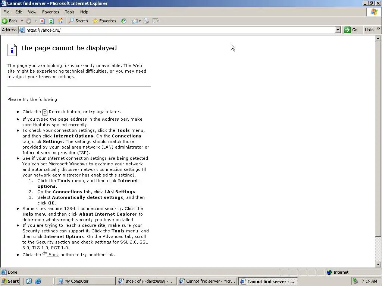Click the Links toolbar label

click(x=369, y=30)
